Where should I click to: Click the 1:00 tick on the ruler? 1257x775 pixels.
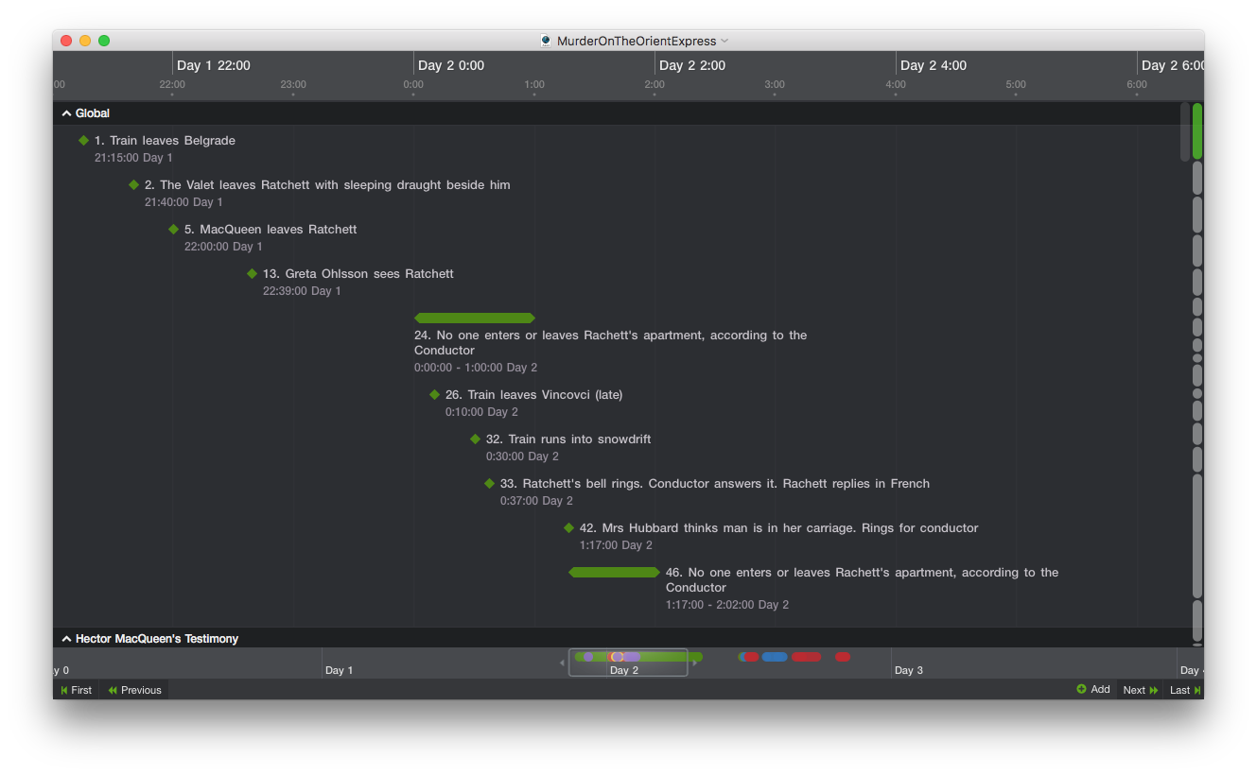tap(534, 85)
